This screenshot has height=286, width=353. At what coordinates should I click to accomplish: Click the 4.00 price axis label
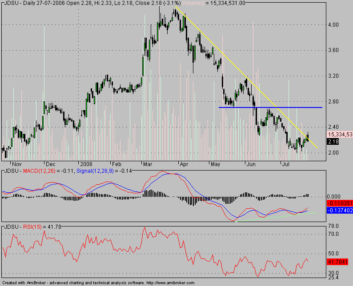333,25
